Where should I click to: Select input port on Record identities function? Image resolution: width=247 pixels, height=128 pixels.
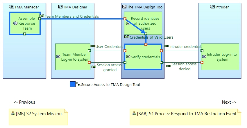125,19
